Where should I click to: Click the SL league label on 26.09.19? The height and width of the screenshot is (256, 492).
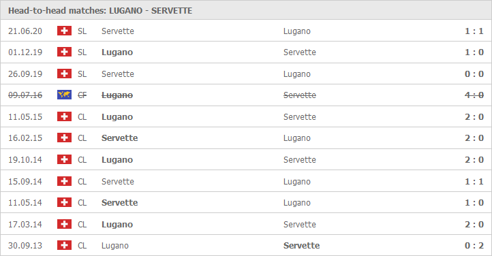click(82, 74)
